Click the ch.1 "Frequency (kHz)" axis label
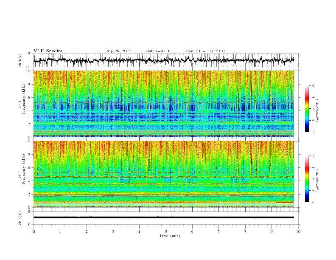Screen dimensions: 336x260 coord(24,99)
